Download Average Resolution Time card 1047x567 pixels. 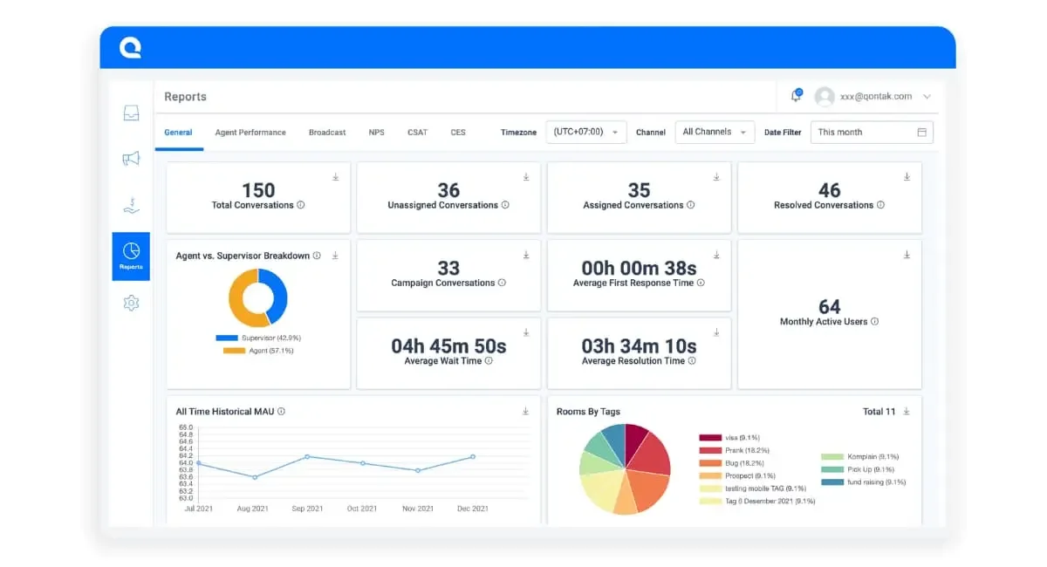tap(716, 332)
